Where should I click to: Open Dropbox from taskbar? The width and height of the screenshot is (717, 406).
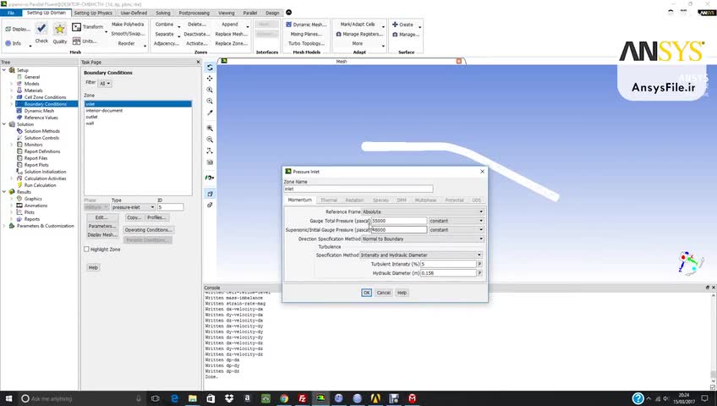[x=229, y=398]
